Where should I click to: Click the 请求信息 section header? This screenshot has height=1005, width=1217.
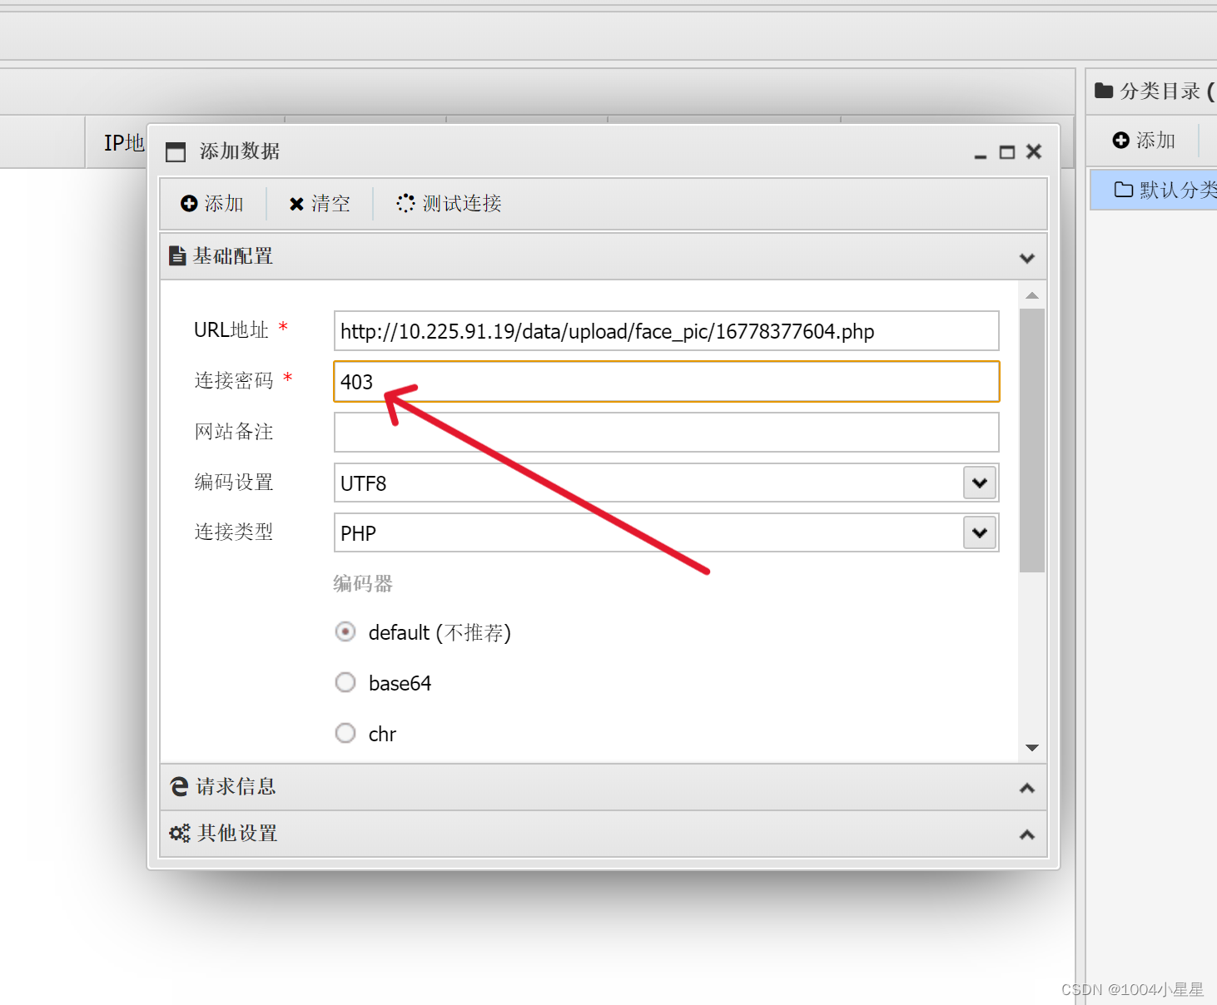(604, 787)
